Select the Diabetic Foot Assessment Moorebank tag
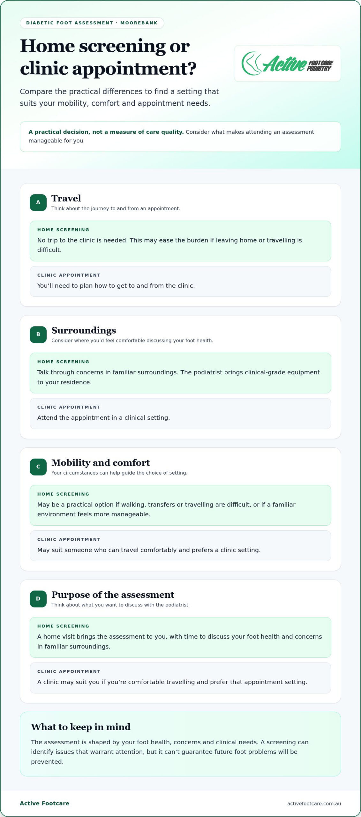This screenshot has height=817, width=361. tap(92, 23)
